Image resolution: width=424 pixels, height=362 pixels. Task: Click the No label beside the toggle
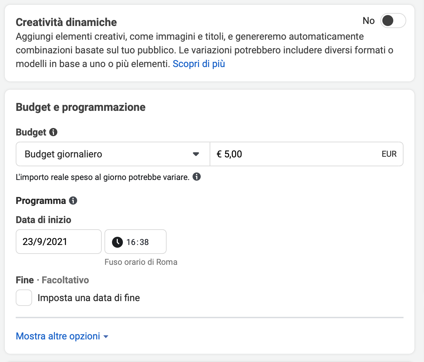coord(369,21)
